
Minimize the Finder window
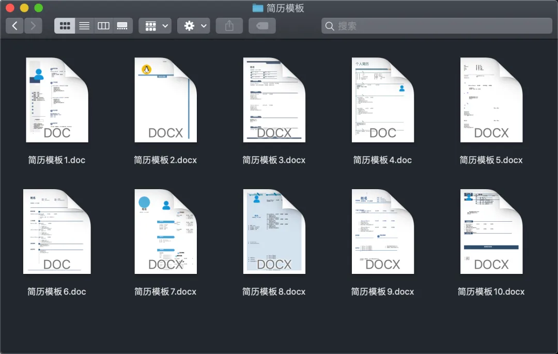24,8
